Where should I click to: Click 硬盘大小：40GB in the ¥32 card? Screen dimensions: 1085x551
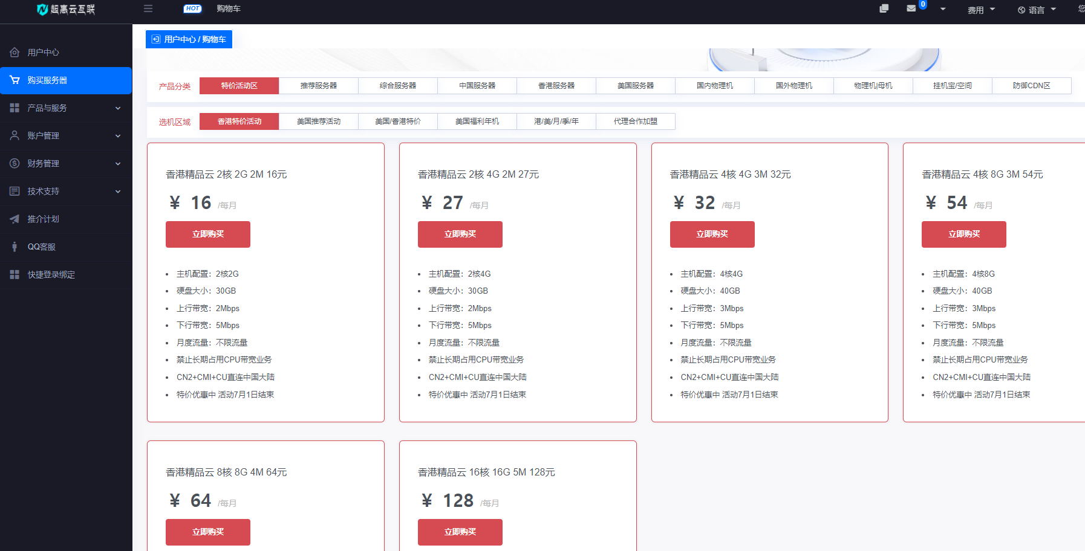pyautogui.click(x=710, y=291)
